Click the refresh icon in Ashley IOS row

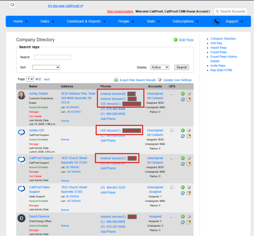point(183,136)
